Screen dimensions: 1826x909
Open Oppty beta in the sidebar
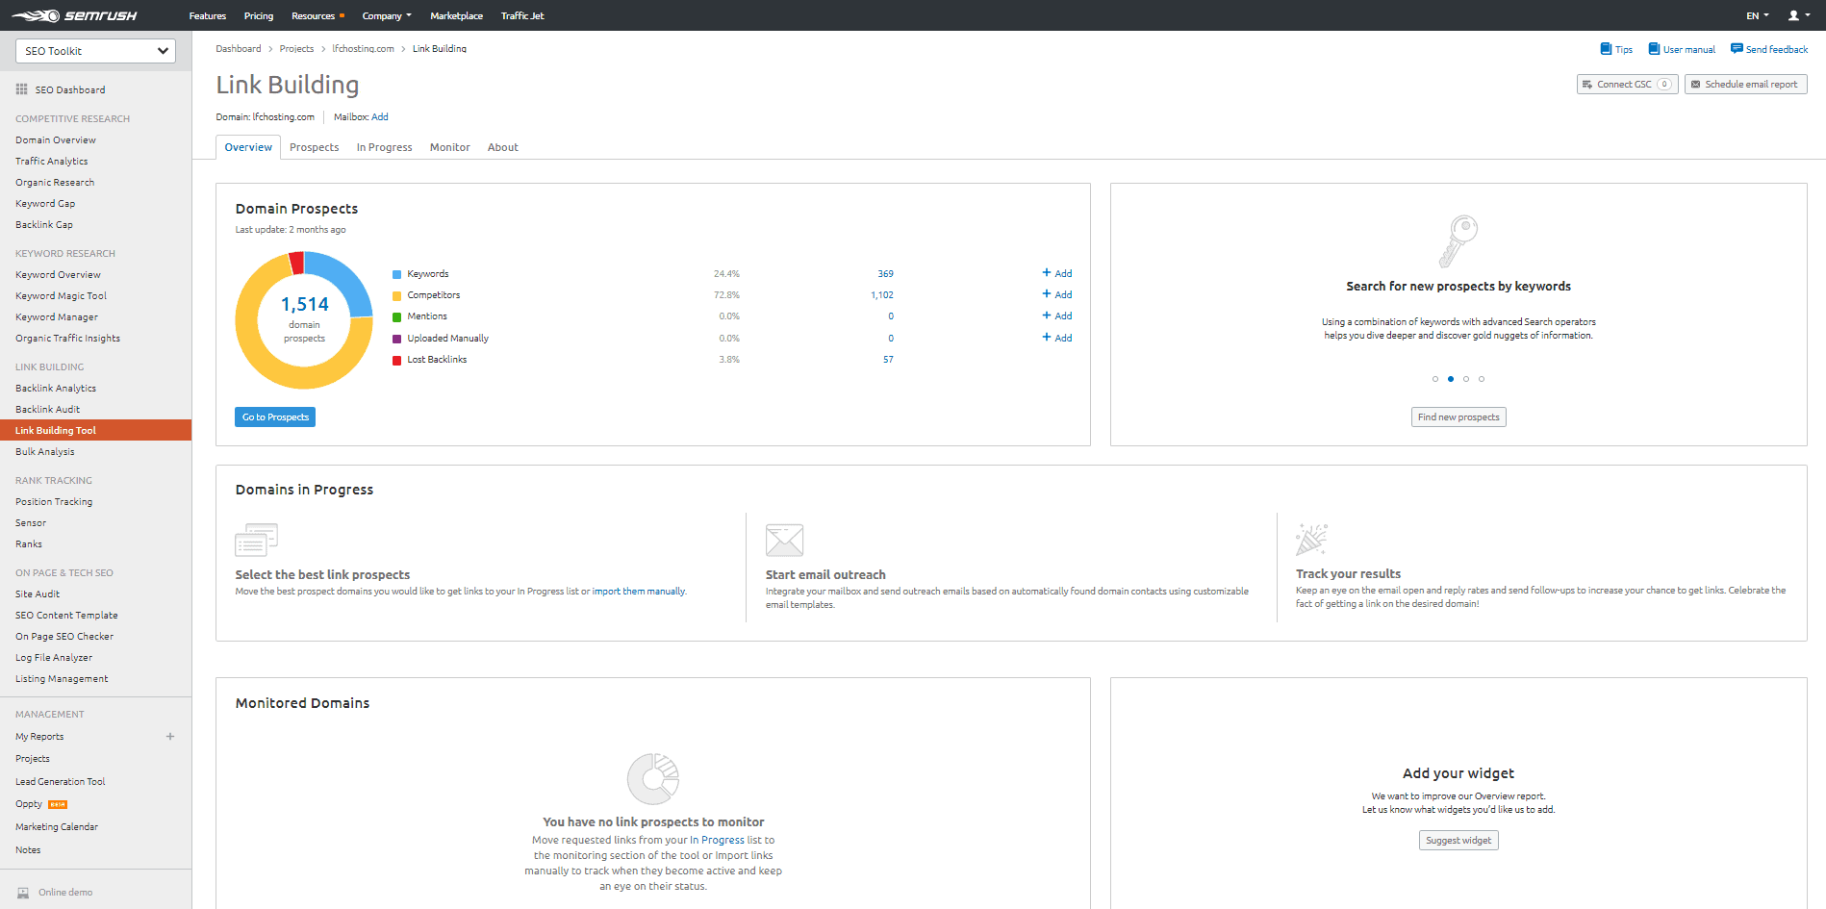coord(41,803)
